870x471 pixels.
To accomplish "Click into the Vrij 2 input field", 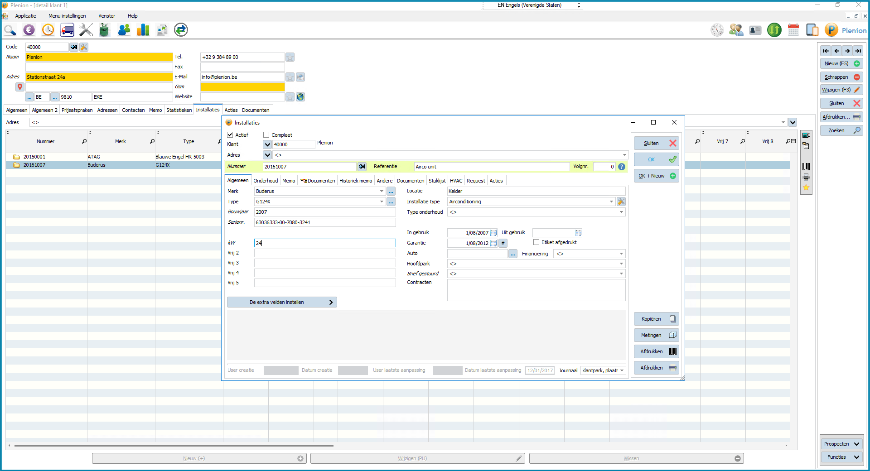I will 324,253.
